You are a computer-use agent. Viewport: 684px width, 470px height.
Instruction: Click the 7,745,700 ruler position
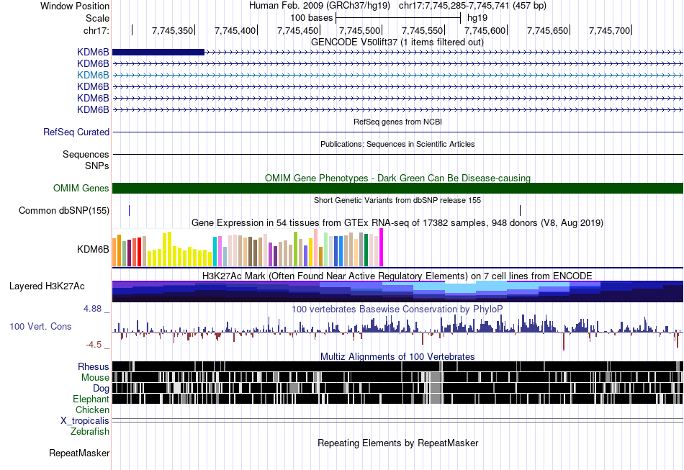tap(610, 30)
